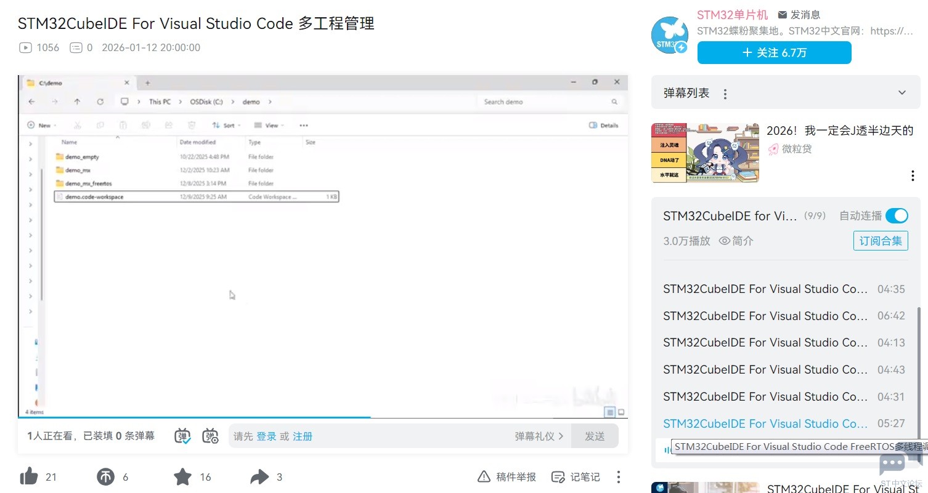This screenshot has height=493, width=928.
Task: Click the details view icon in File Explorer status bar
Action: click(x=609, y=412)
